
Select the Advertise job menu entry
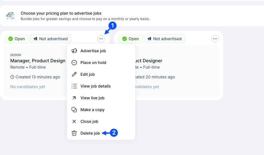[x=93, y=51]
